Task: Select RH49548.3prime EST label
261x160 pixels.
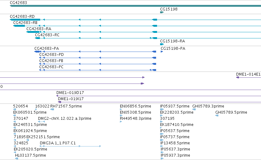Action: pos(136,119)
